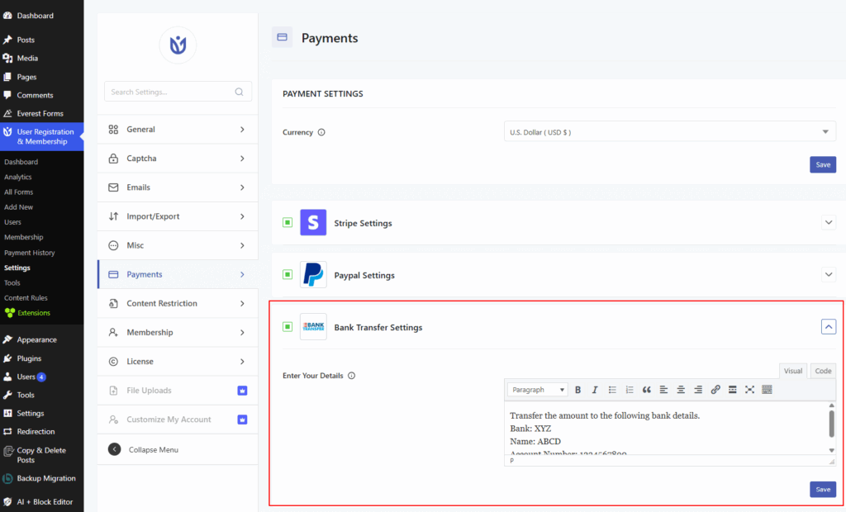Expand the Stripe Settings section
Viewport: 846px width, 512px height.
pos(828,222)
